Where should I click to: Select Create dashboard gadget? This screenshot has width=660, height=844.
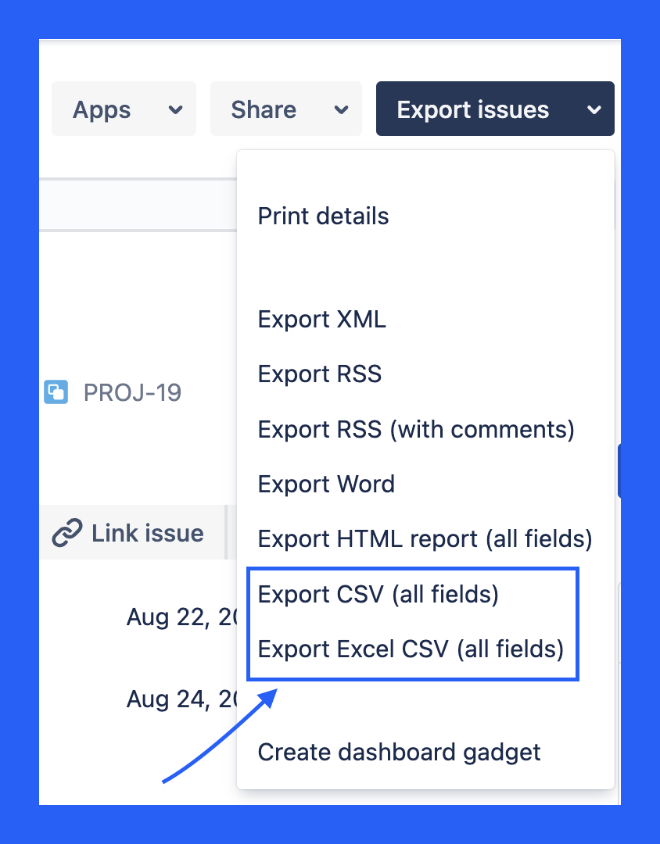pyautogui.click(x=399, y=752)
